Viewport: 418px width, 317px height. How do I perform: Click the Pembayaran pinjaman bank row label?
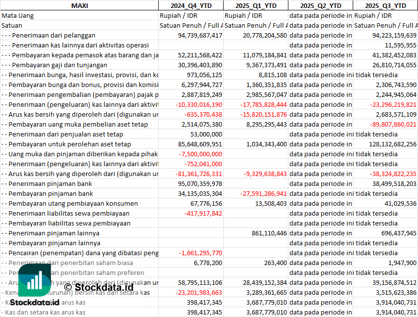[x=50, y=193]
